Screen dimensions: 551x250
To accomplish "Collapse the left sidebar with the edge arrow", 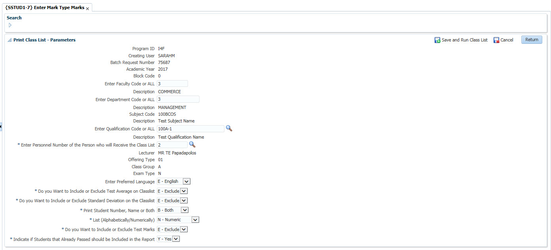I will tap(1, 126).
